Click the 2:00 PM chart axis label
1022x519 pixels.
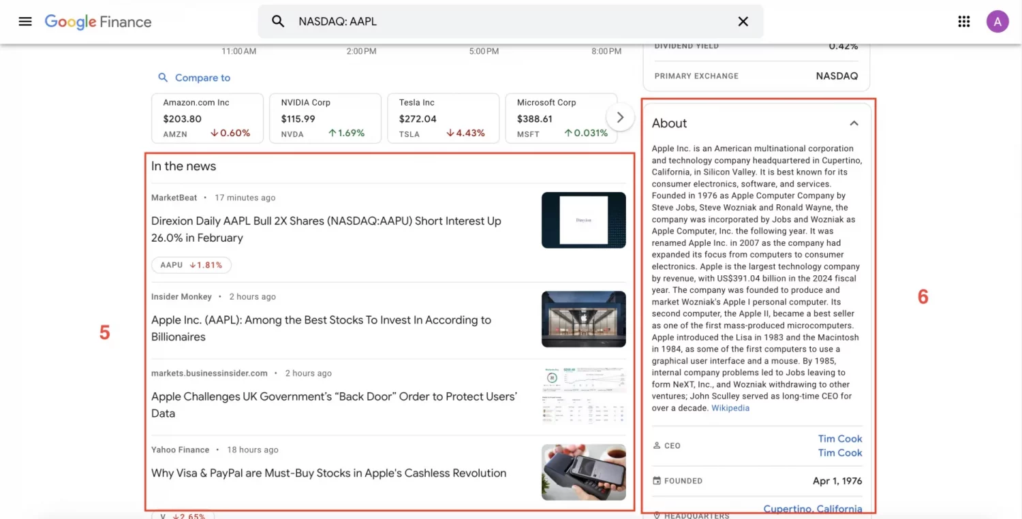pyautogui.click(x=361, y=51)
